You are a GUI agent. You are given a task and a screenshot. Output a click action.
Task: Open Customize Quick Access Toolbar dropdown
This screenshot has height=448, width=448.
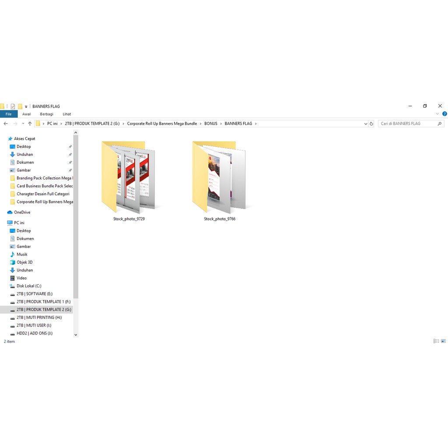pyautogui.click(x=26, y=107)
